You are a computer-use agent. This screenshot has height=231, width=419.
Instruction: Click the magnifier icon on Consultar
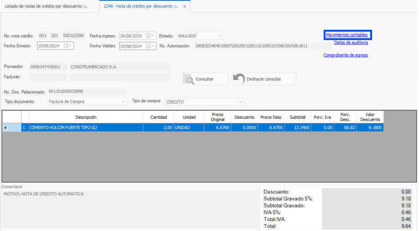coord(189,79)
